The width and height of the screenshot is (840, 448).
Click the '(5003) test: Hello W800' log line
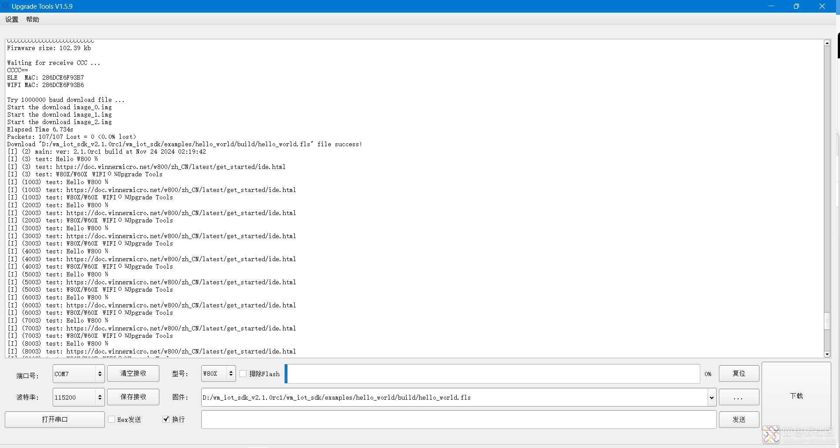coord(58,274)
